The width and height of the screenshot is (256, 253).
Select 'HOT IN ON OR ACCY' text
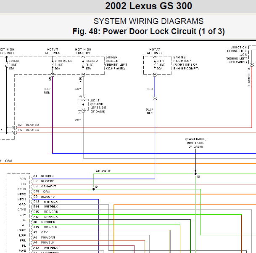pos(83,51)
